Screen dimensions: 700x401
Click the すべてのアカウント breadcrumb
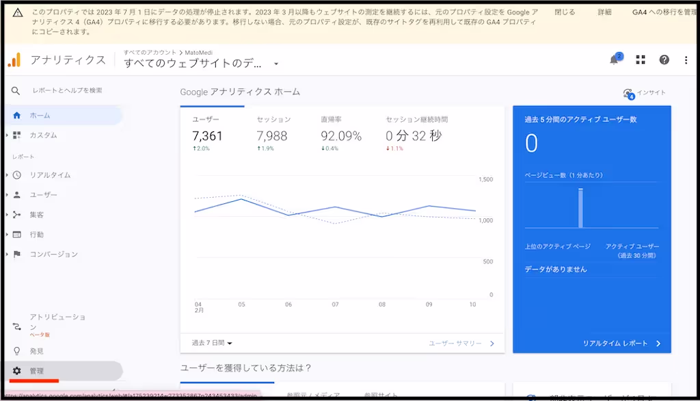click(x=150, y=52)
